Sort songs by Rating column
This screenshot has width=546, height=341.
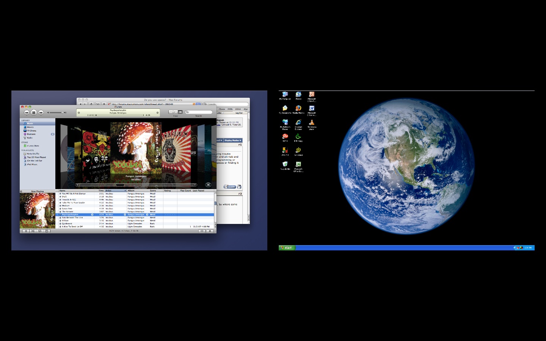[x=170, y=191]
